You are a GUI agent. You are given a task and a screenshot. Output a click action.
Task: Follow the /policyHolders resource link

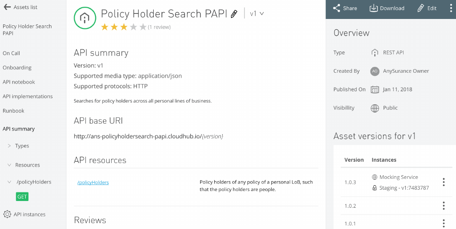tap(93, 182)
